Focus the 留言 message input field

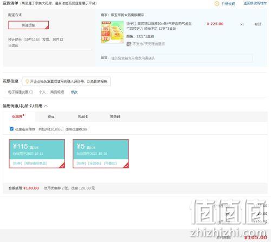(181, 58)
